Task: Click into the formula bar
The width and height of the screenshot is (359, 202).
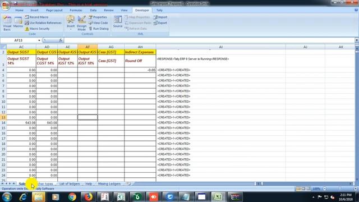Action: click(x=209, y=40)
